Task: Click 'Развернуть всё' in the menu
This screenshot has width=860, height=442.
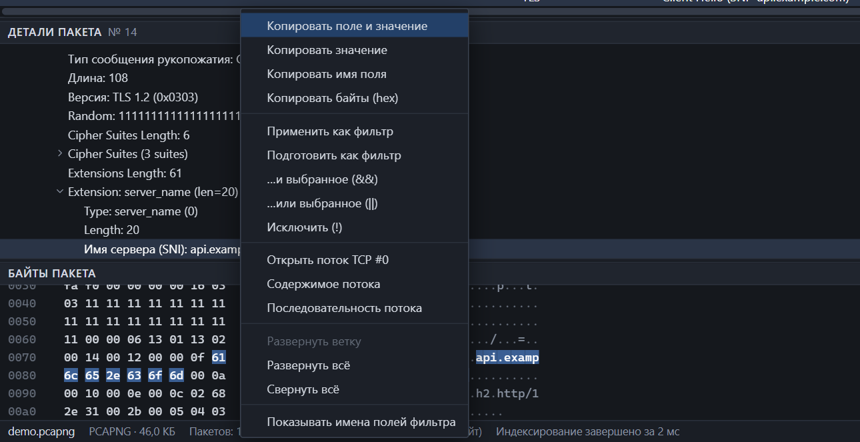Action: (354, 365)
